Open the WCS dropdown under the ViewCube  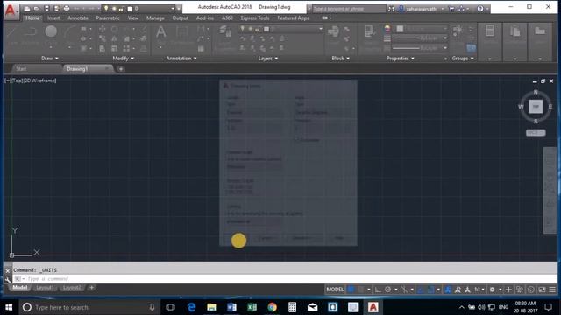click(536, 132)
